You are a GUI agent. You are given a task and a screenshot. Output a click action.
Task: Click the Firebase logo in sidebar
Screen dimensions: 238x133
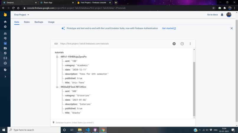tap(5, 14)
